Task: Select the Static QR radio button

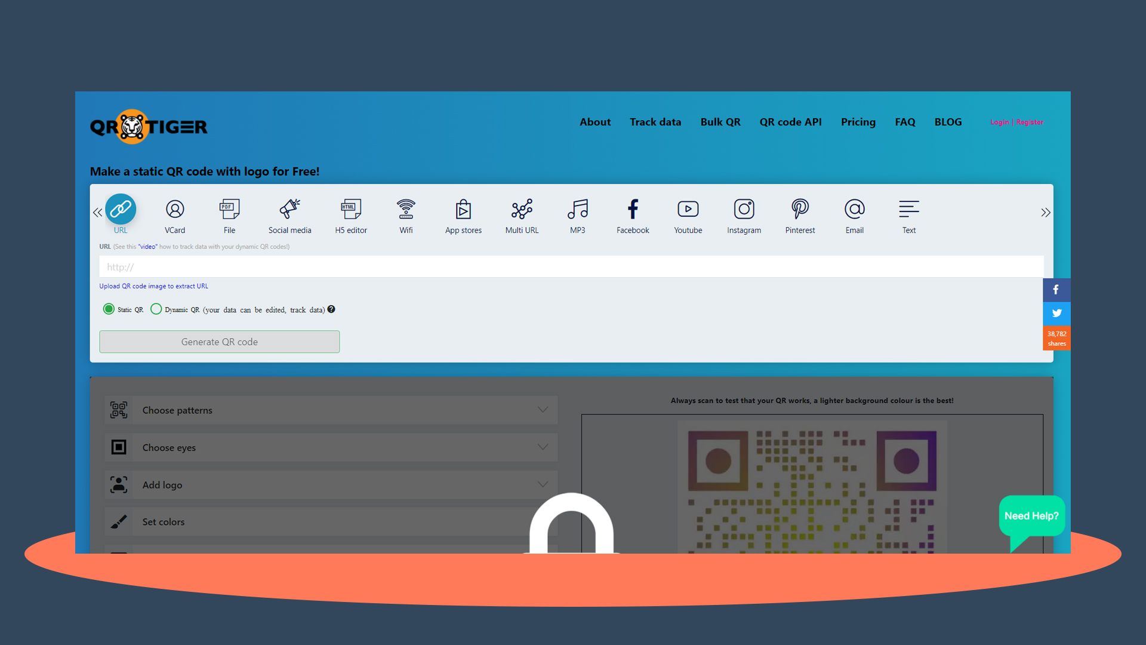Action: click(109, 309)
